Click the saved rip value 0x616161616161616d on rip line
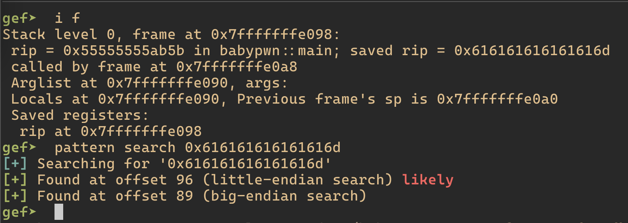628x223 pixels. tap(532, 50)
